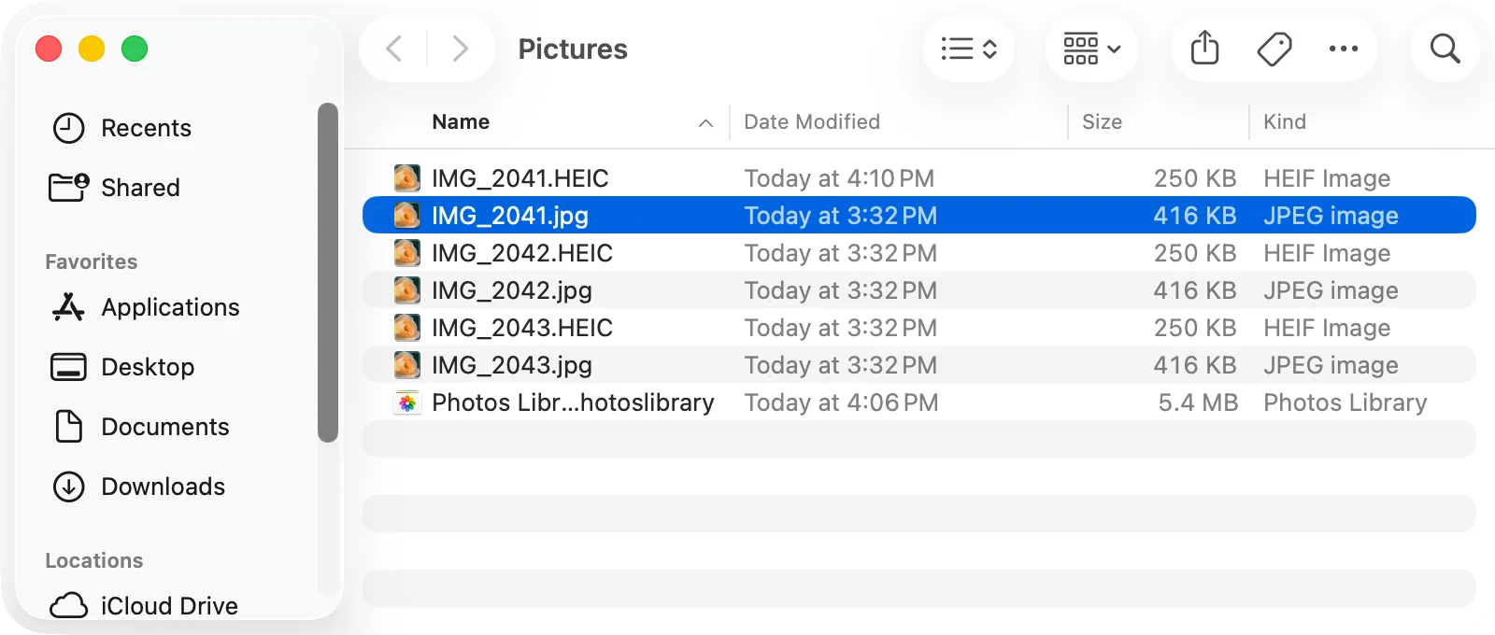Close the window with red button

(49, 49)
